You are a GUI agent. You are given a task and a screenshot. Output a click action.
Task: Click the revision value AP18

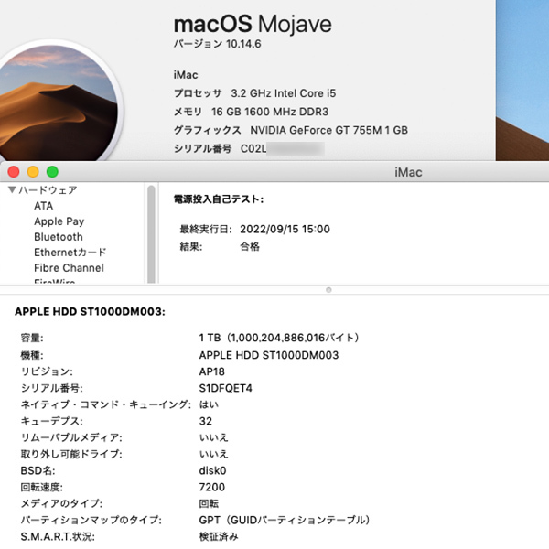[x=212, y=371]
